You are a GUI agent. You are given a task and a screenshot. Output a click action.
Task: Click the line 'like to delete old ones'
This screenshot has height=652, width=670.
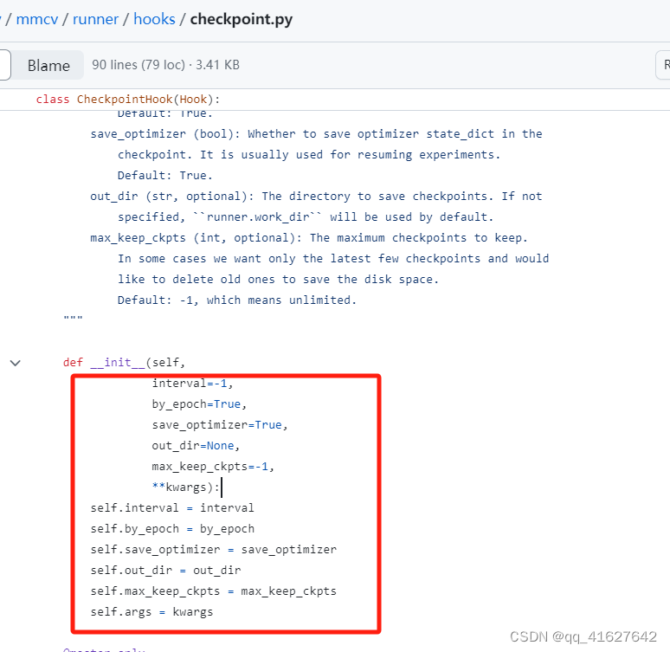coord(278,279)
